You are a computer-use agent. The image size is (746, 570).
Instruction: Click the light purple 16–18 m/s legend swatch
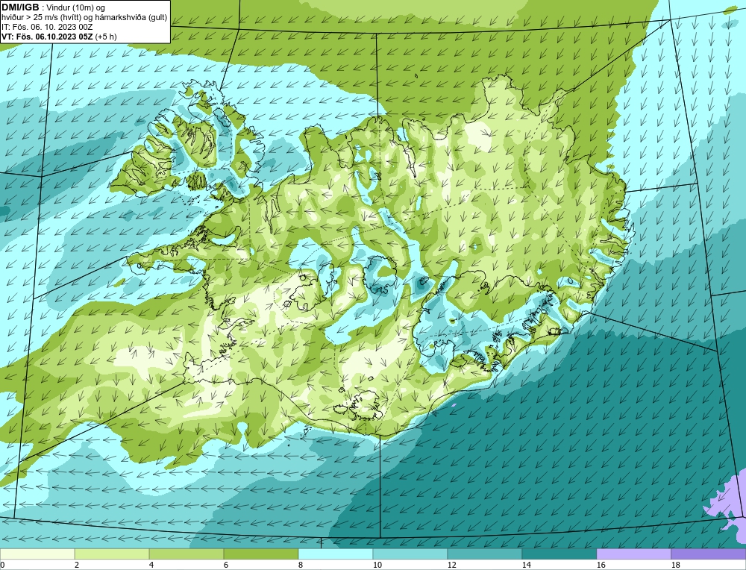[x=633, y=554]
